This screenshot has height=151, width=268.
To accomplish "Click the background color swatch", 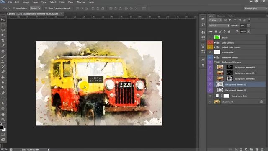I will click(x=4, y=130).
